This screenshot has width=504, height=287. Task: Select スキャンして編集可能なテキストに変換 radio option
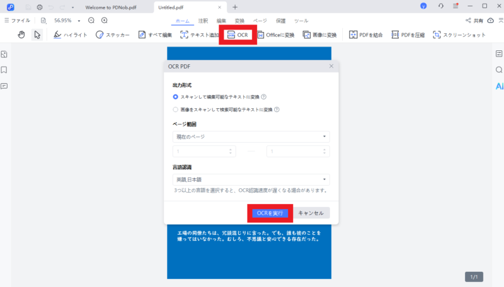point(176,97)
